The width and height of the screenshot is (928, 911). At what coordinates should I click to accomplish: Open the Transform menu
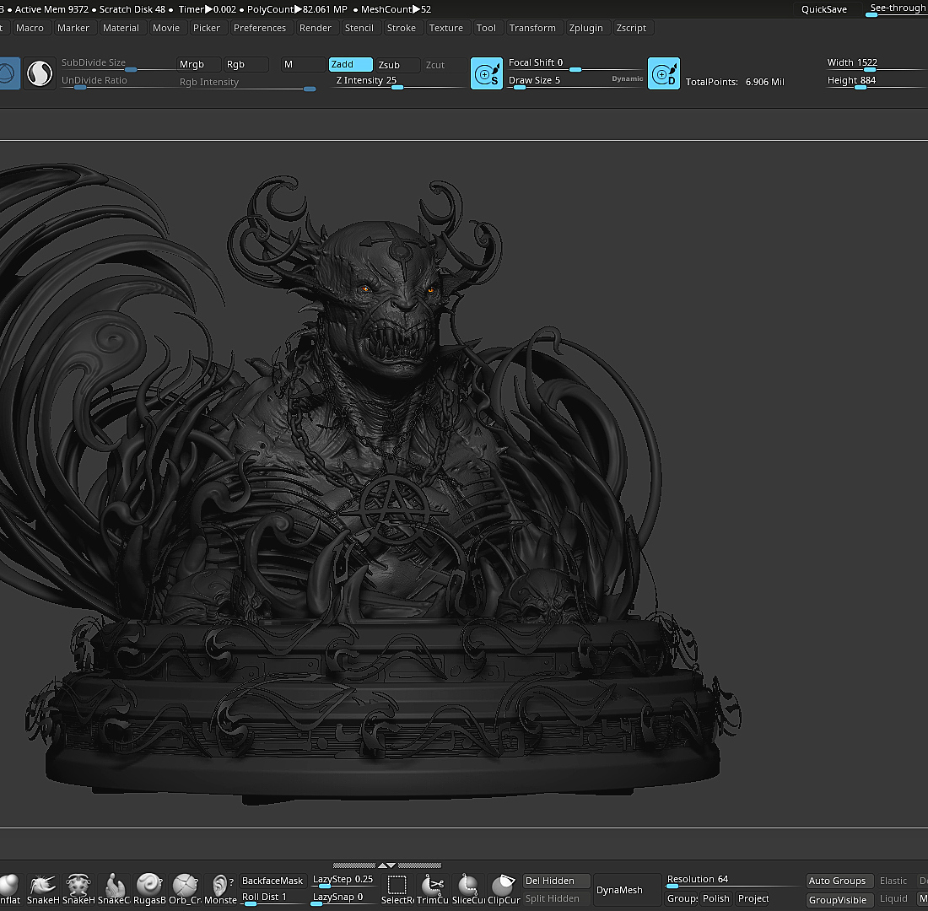coord(532,28)
